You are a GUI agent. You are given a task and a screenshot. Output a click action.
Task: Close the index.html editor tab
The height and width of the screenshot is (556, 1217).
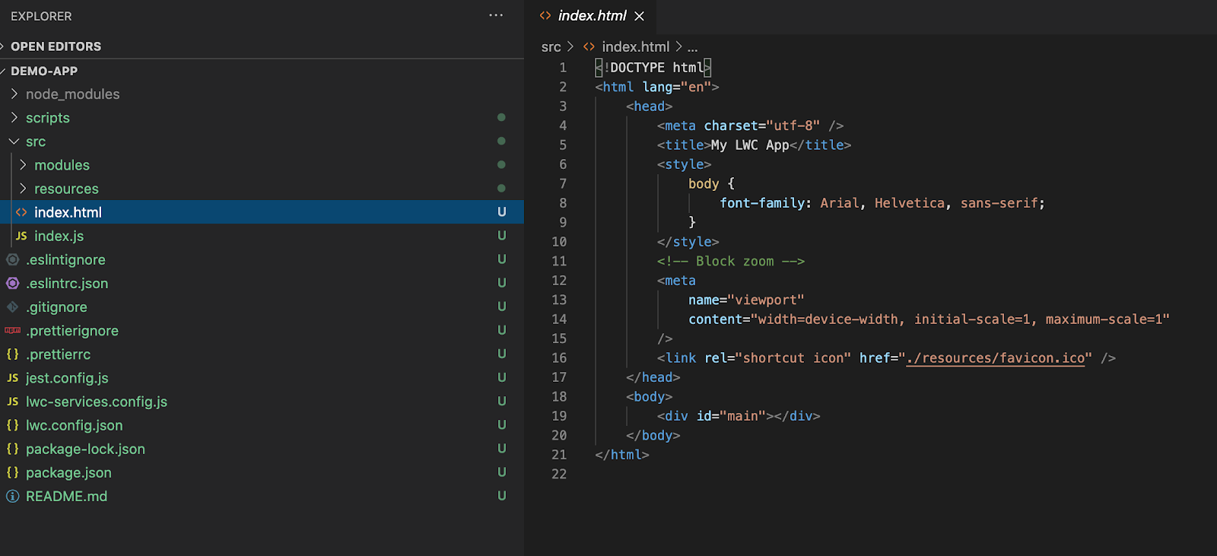point(639,16)
